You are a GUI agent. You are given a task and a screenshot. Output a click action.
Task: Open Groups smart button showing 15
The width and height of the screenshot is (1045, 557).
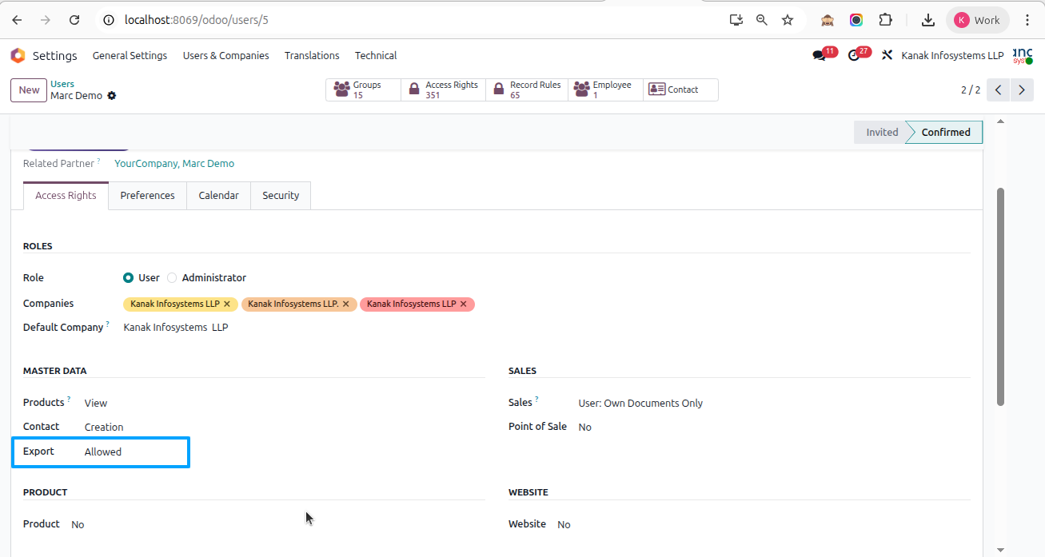click(x=364, y=90)
